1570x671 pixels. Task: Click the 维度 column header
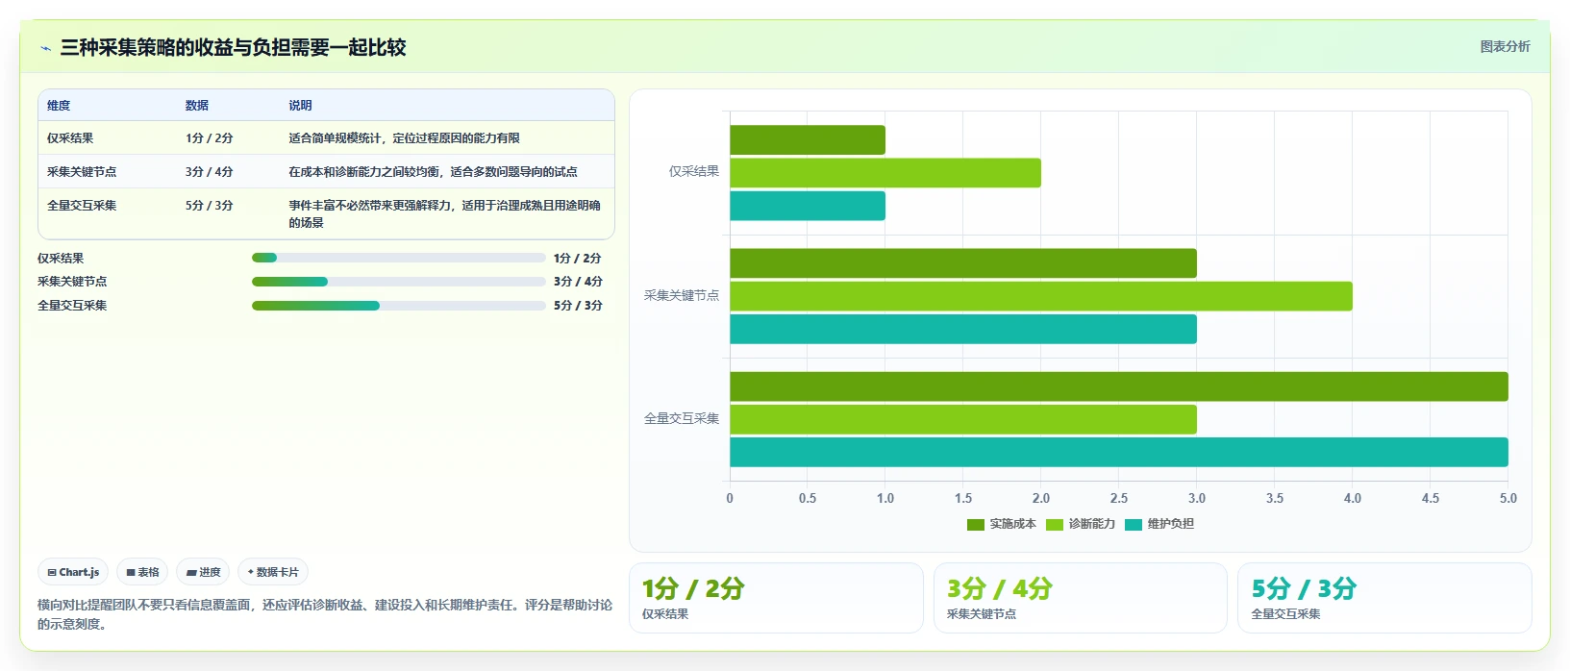click(59, 106)
